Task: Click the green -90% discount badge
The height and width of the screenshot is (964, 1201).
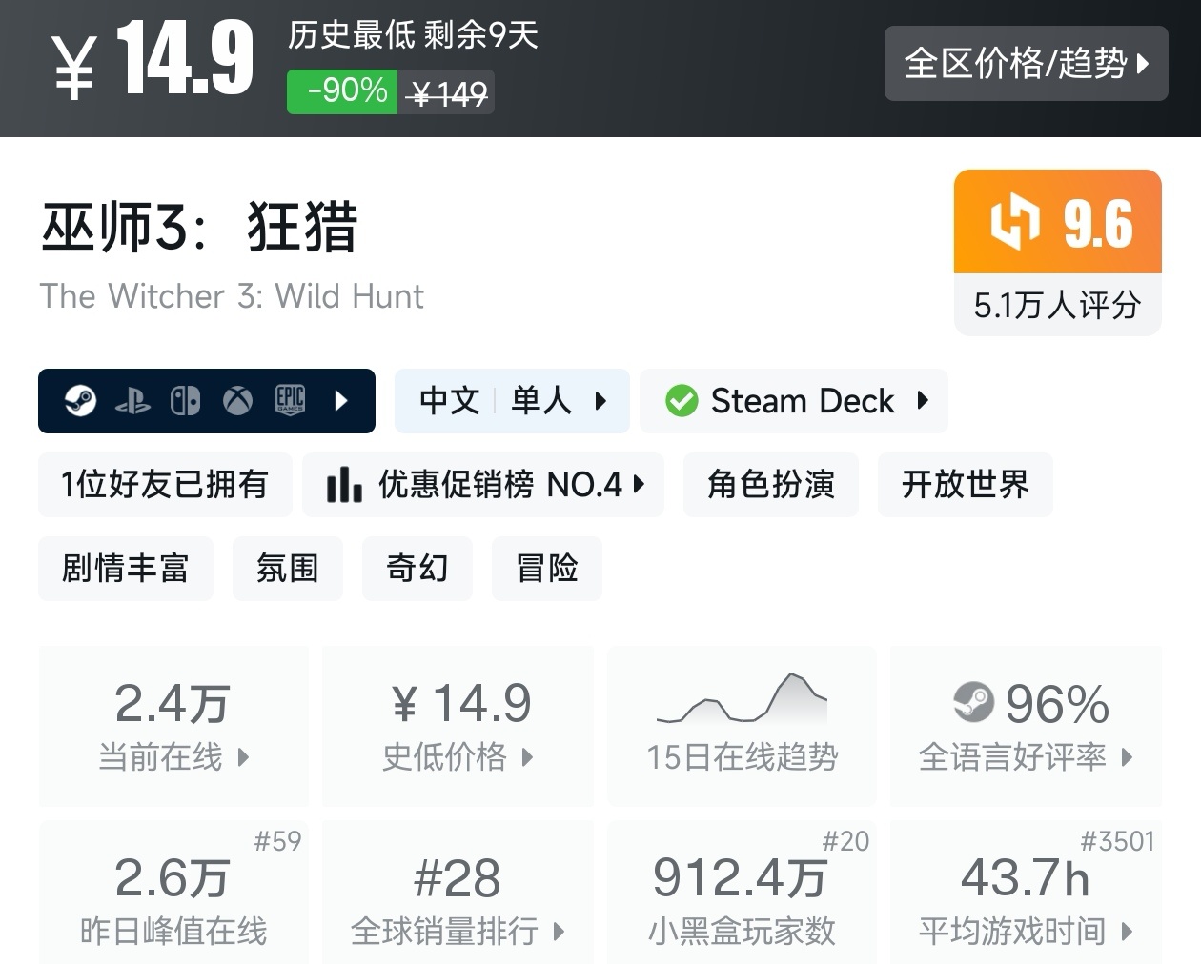Action: tap(343, 91)
